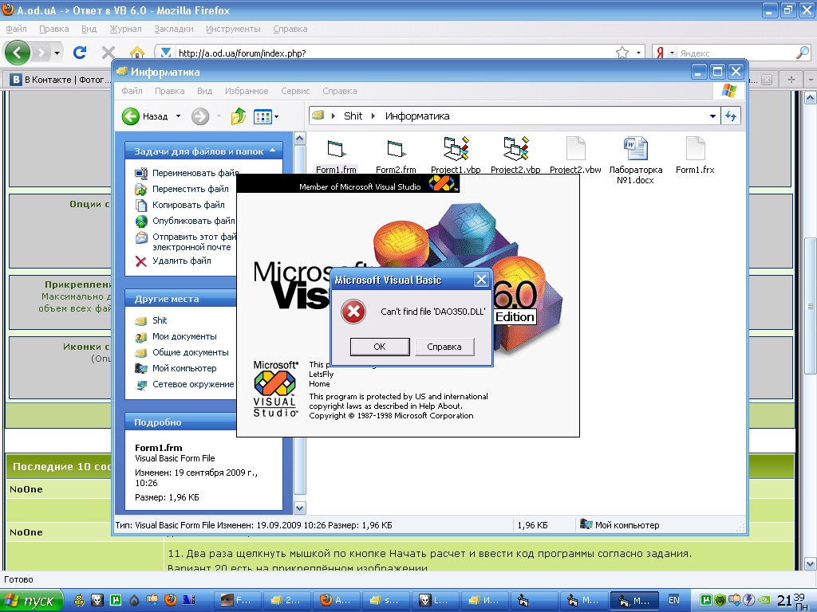Open Firefox Инструменты menu
Viewport: 817px width, 612px height.
[x=233, y=29]
